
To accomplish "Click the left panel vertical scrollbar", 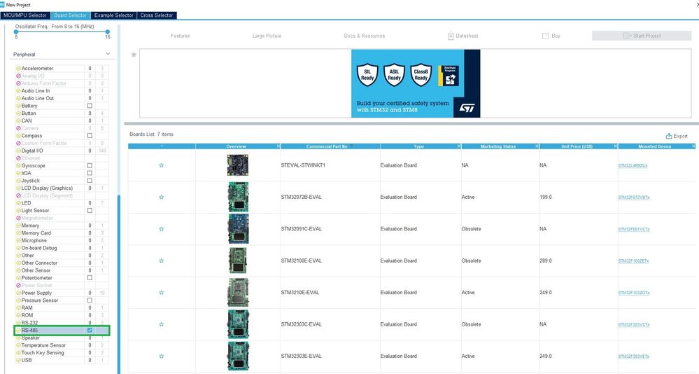I will click(119, 285).
